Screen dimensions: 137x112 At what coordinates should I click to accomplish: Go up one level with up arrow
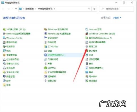pos(16,9)
